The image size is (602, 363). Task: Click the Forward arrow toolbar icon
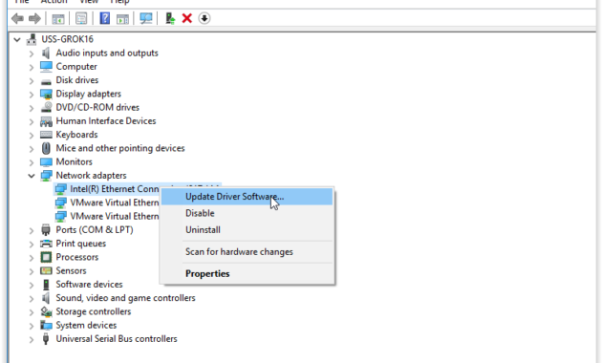[x=34, y=18]
